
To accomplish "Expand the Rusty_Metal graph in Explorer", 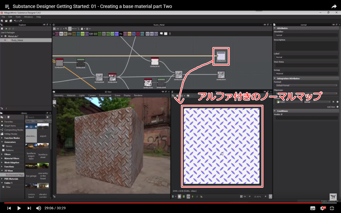I will click(5, 40).
